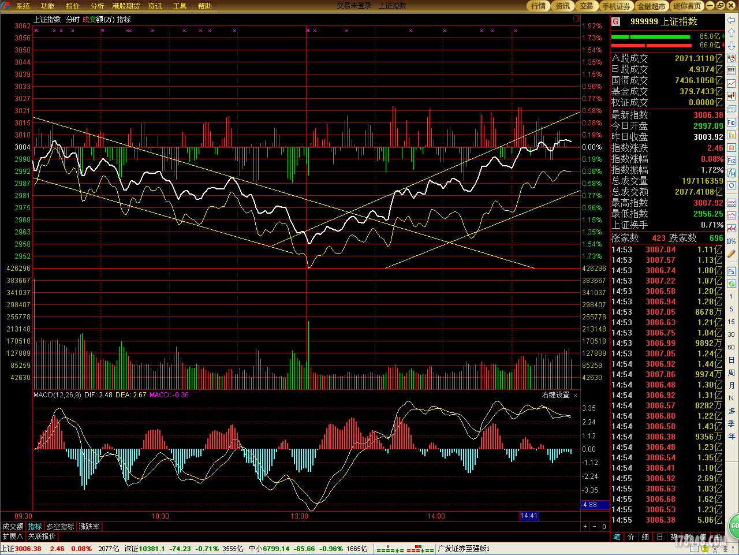Select the 季 quarterly period button

731,423
